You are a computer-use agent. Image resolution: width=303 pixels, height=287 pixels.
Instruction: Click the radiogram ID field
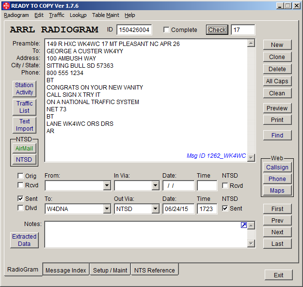pyautogui.click(x=134, y=30)
